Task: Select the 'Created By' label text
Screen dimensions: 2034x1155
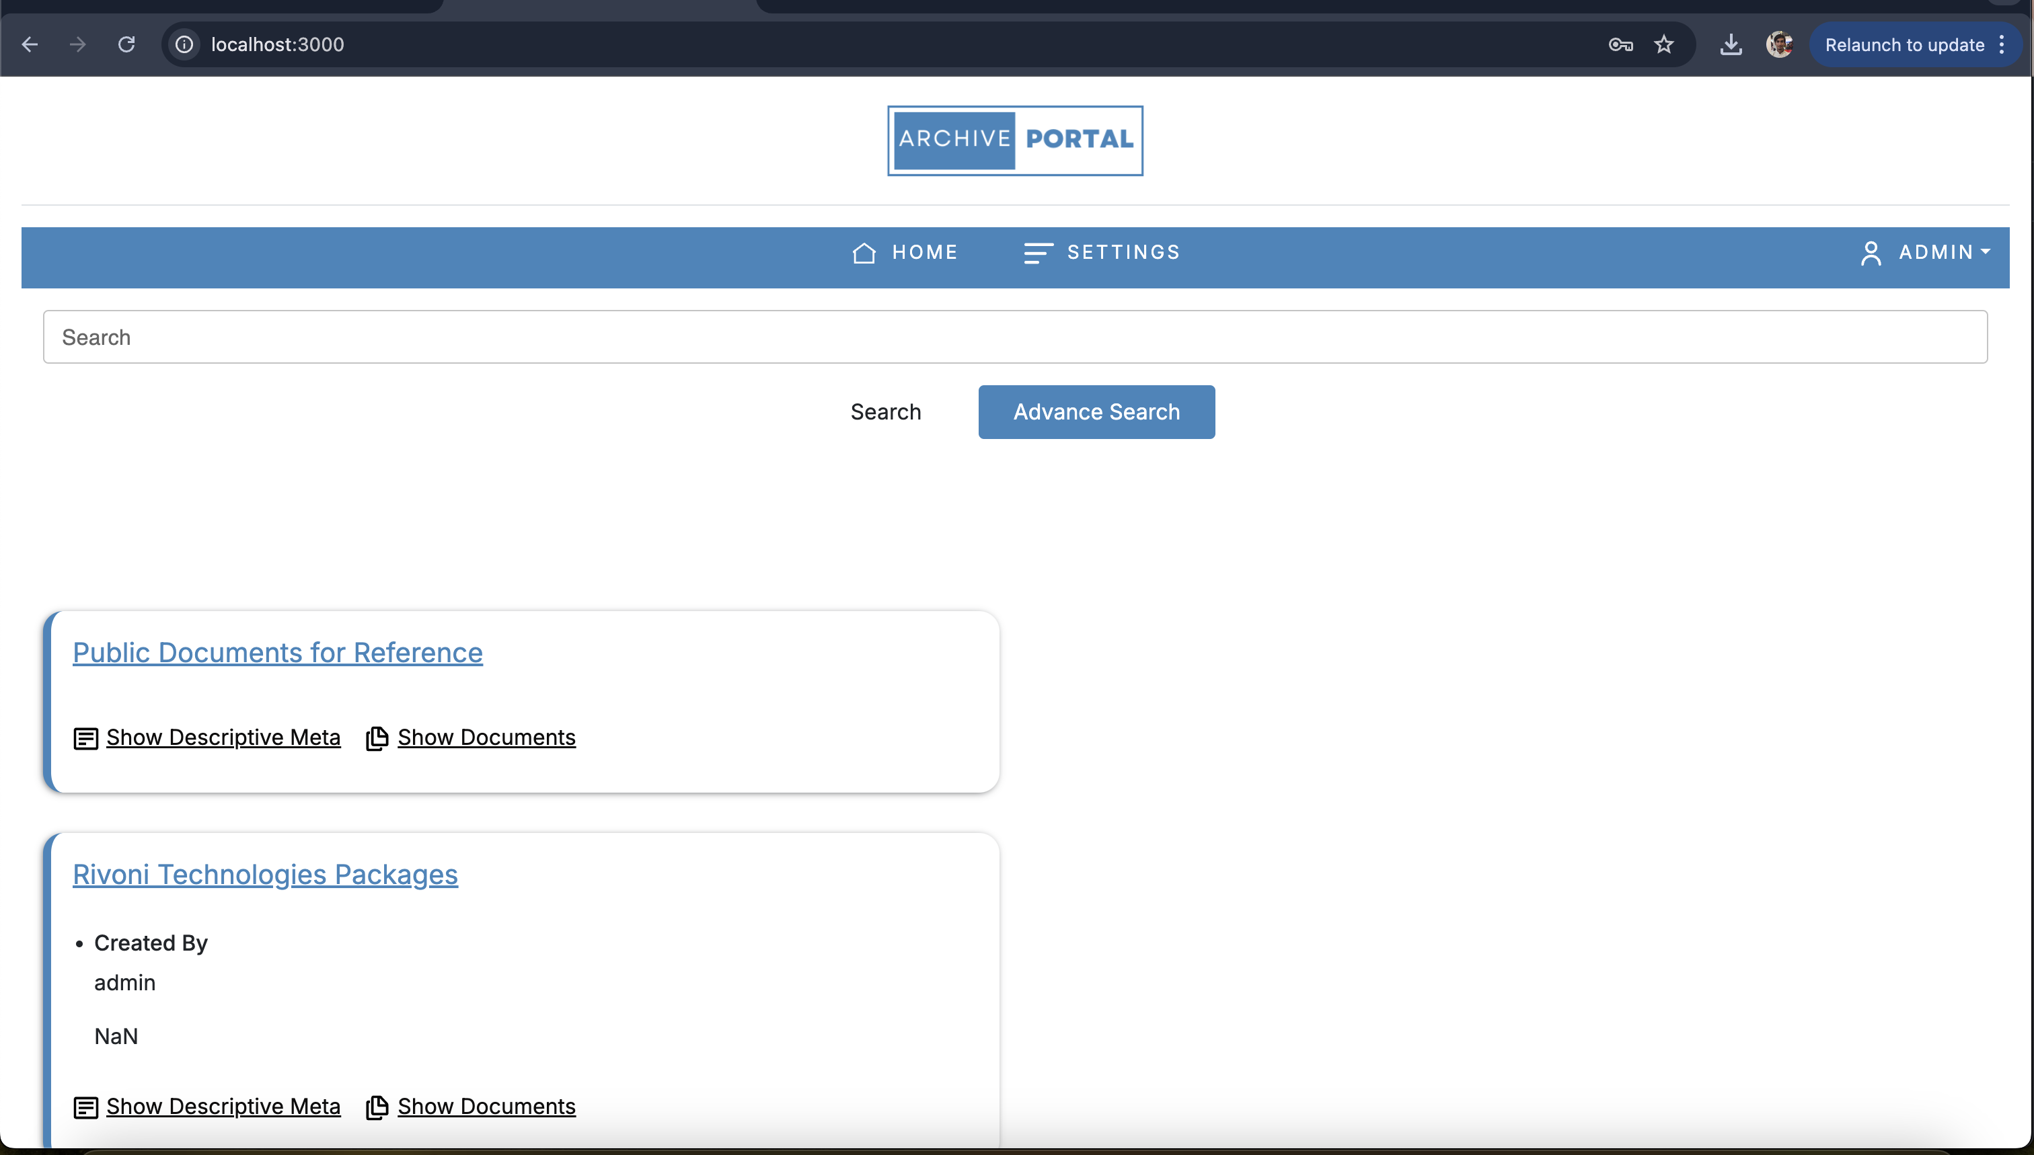Action: [151, 943]
